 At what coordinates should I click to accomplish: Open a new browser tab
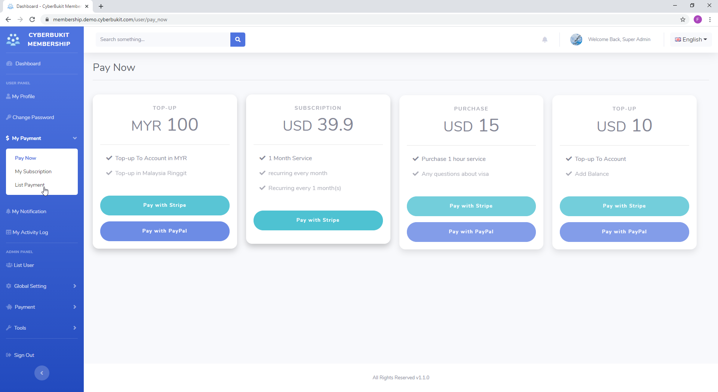click(101, 6)
